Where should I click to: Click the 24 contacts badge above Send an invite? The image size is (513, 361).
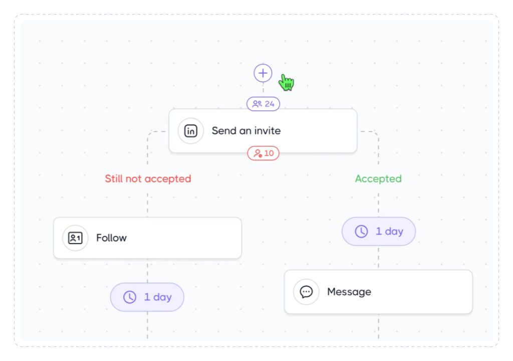click(263, 104)
